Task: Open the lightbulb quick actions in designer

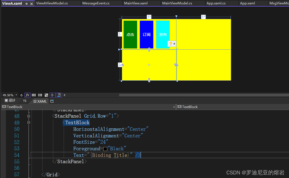Action: [x=172, y=44]
